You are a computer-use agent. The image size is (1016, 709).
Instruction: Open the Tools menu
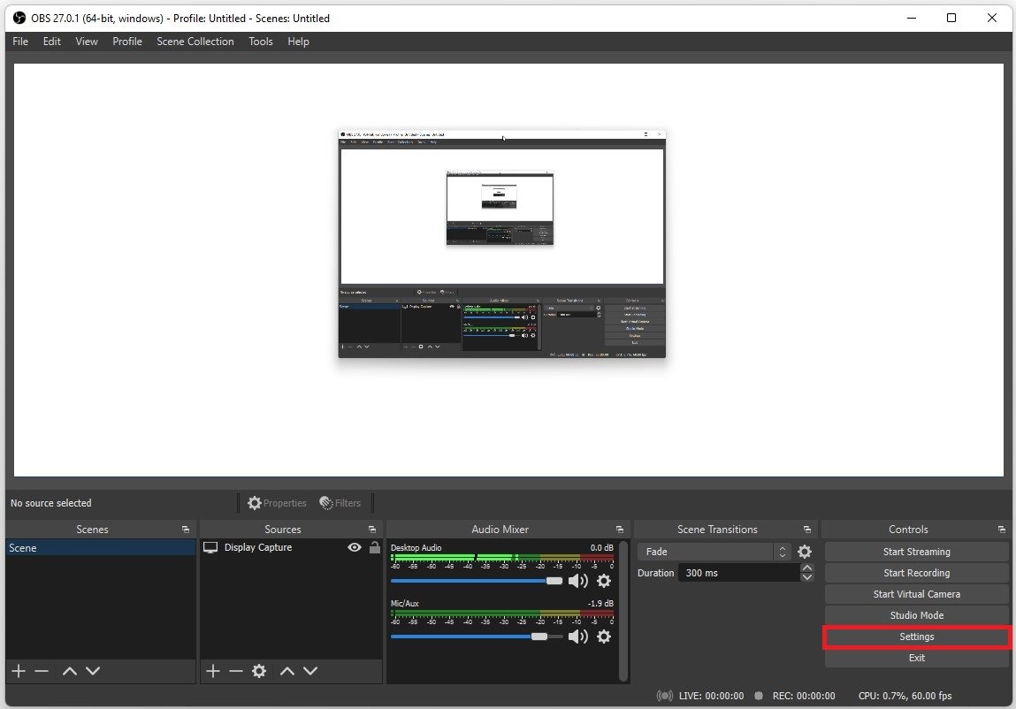pos(261,42)
